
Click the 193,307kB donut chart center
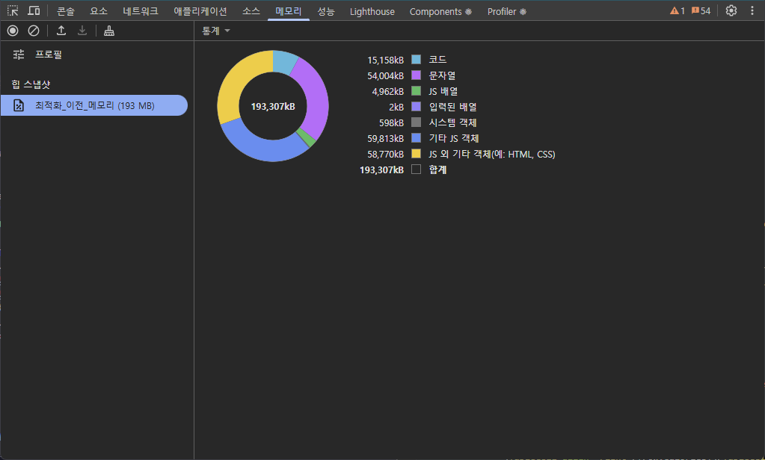[x=273, y=106]
